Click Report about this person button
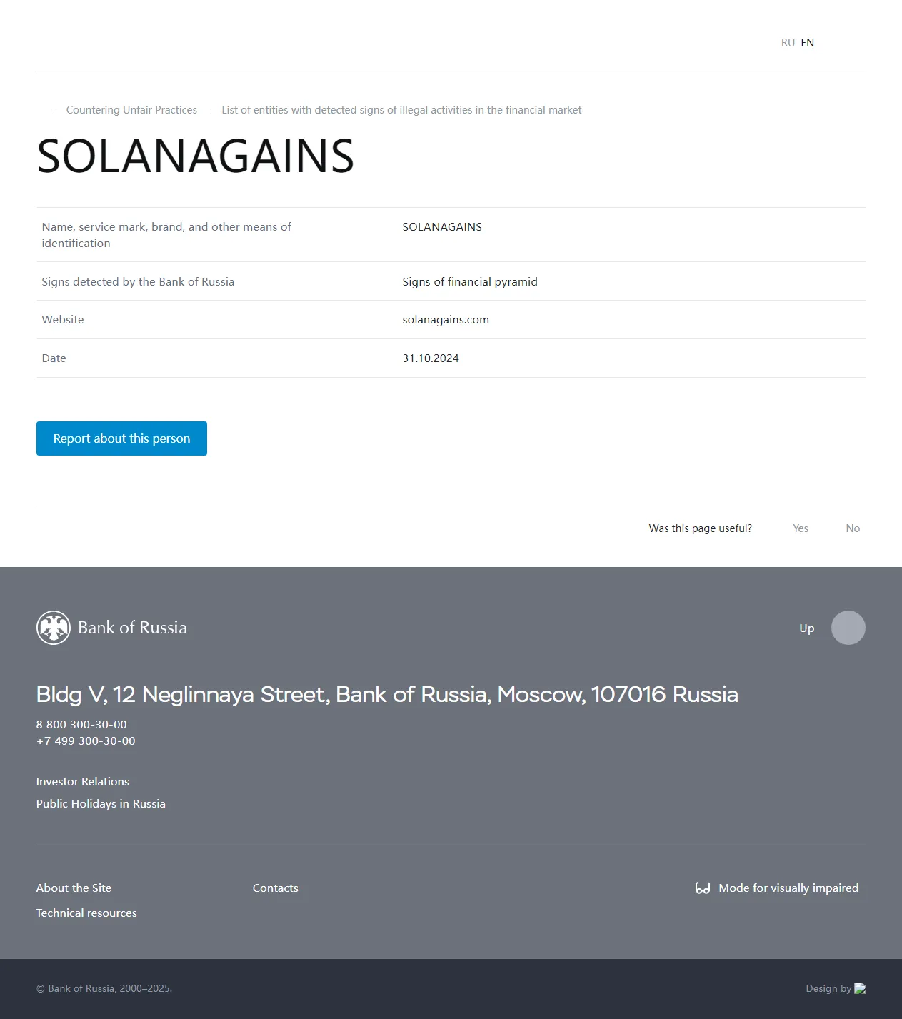This screenshot has height=1019, width=902. pyautogui.click(x=121, y=438)
